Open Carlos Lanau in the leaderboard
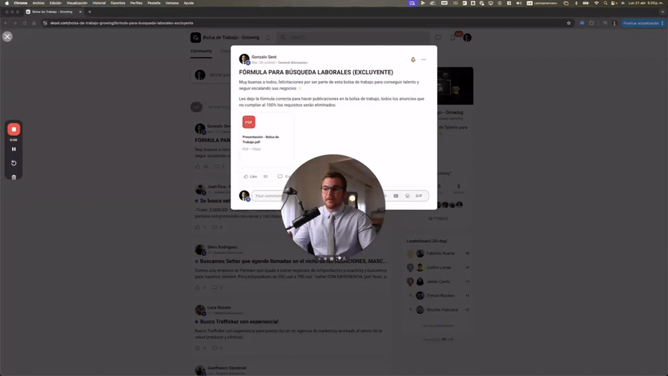Image resolution: width=668 pixels, height=376 pixels. click(438, 267)
